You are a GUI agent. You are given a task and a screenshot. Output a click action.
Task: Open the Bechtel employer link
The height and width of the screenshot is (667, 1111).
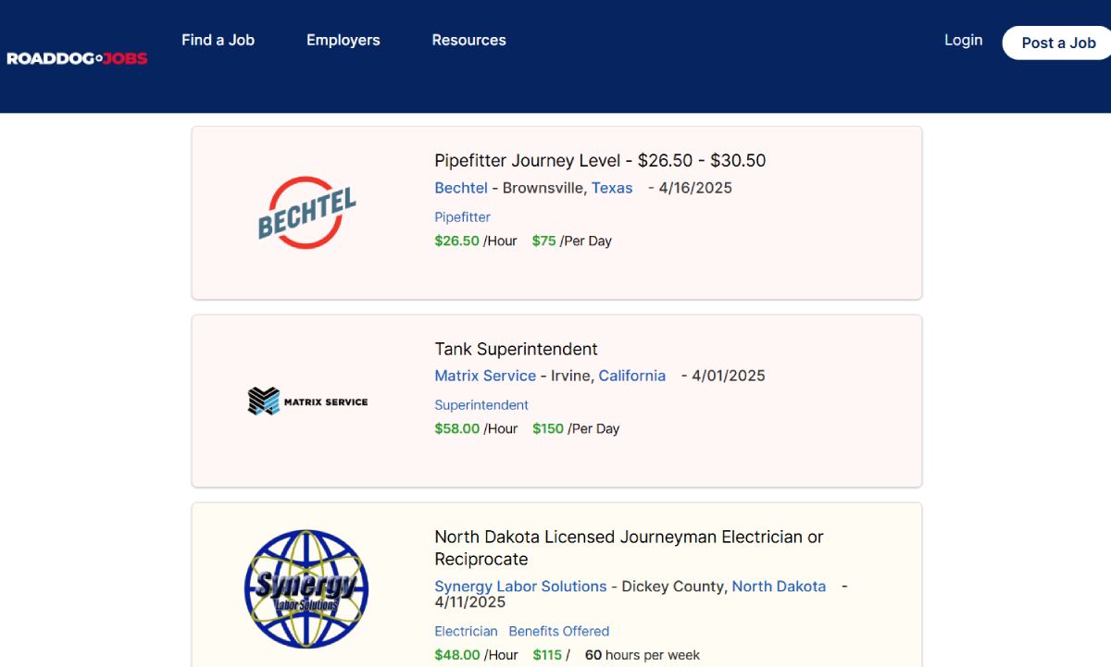[461, 188]
